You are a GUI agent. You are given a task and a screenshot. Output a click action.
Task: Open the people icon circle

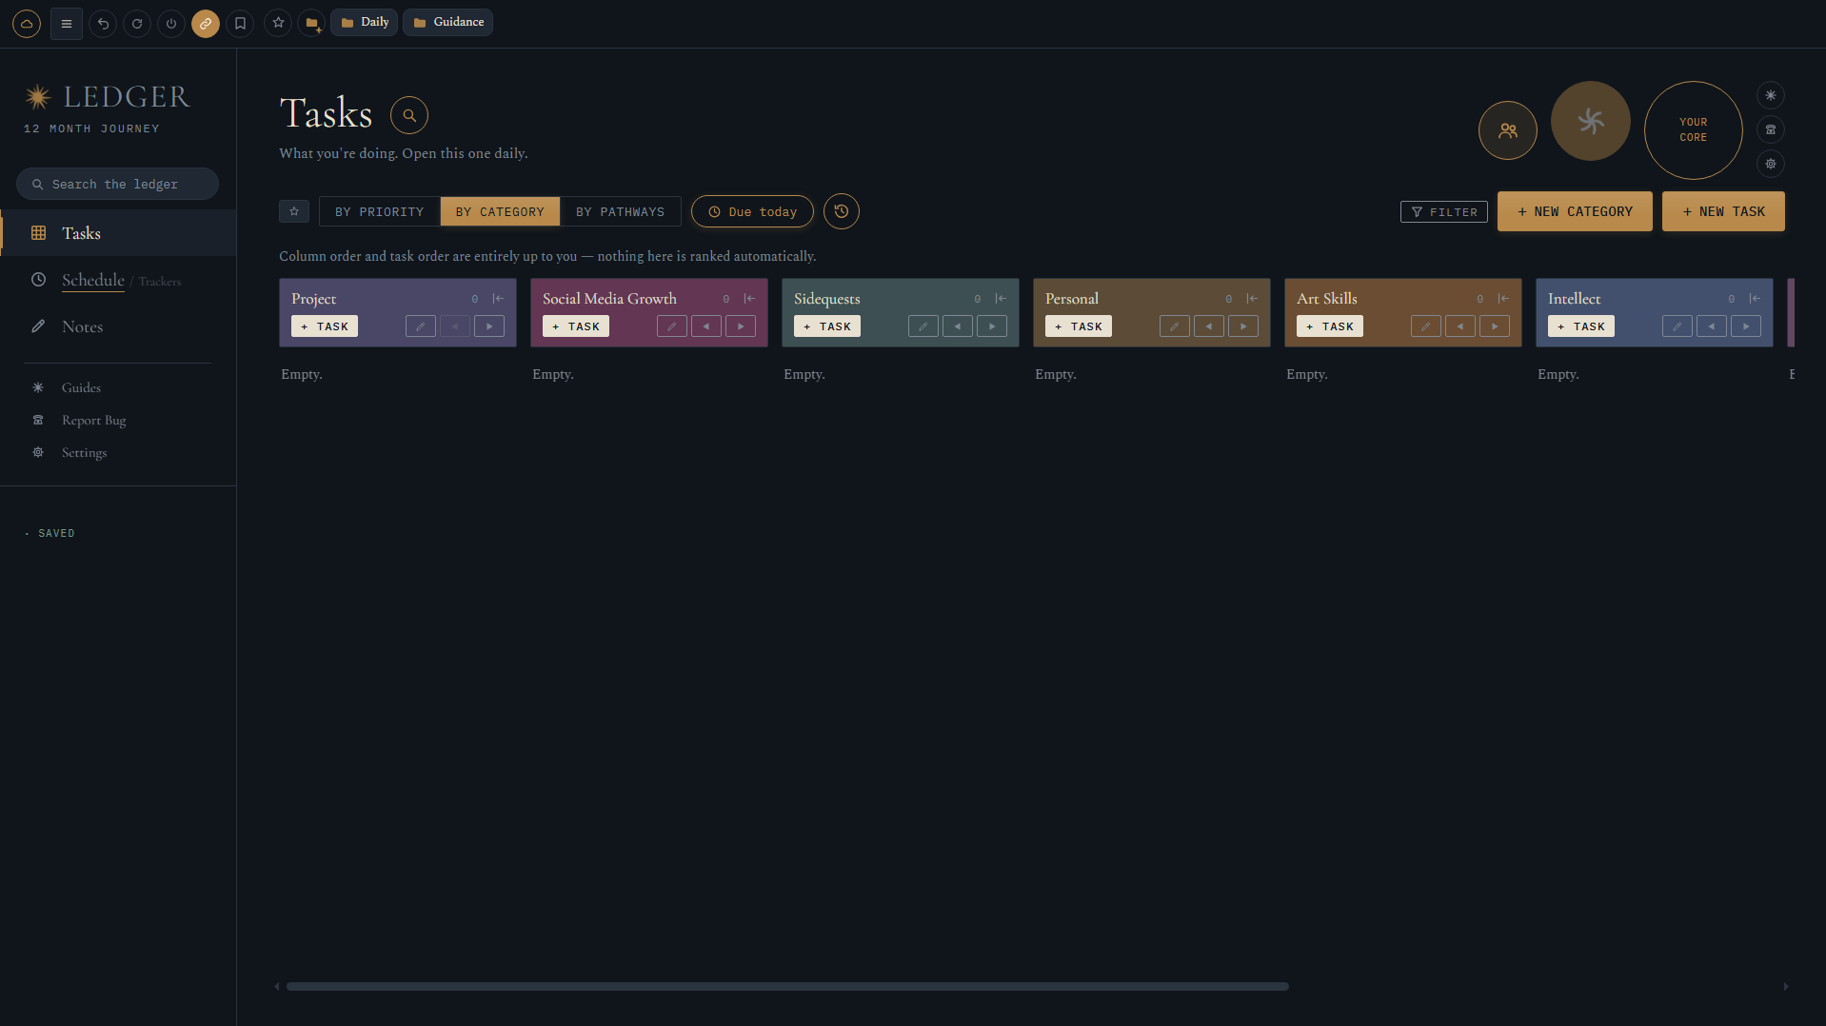pyautogui.click(x=1508, y=130)
